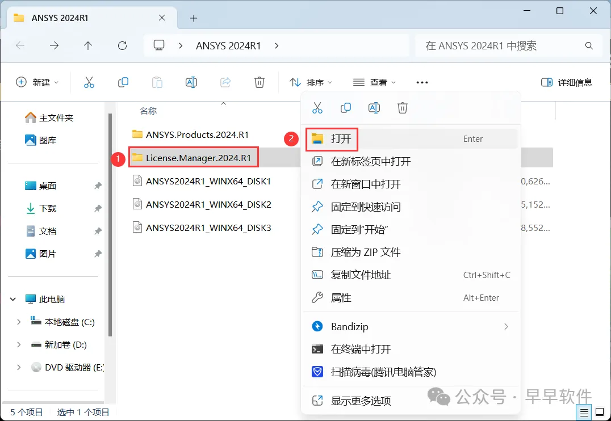Viewport: 611px width, 421px height.
Task: Choose Open in Terminal
Action: pos(411,349)
